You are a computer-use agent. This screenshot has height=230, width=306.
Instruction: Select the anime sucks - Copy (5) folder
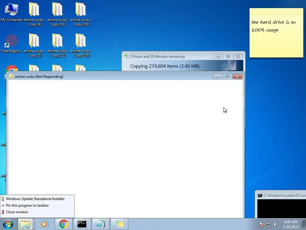coord(35,46)
